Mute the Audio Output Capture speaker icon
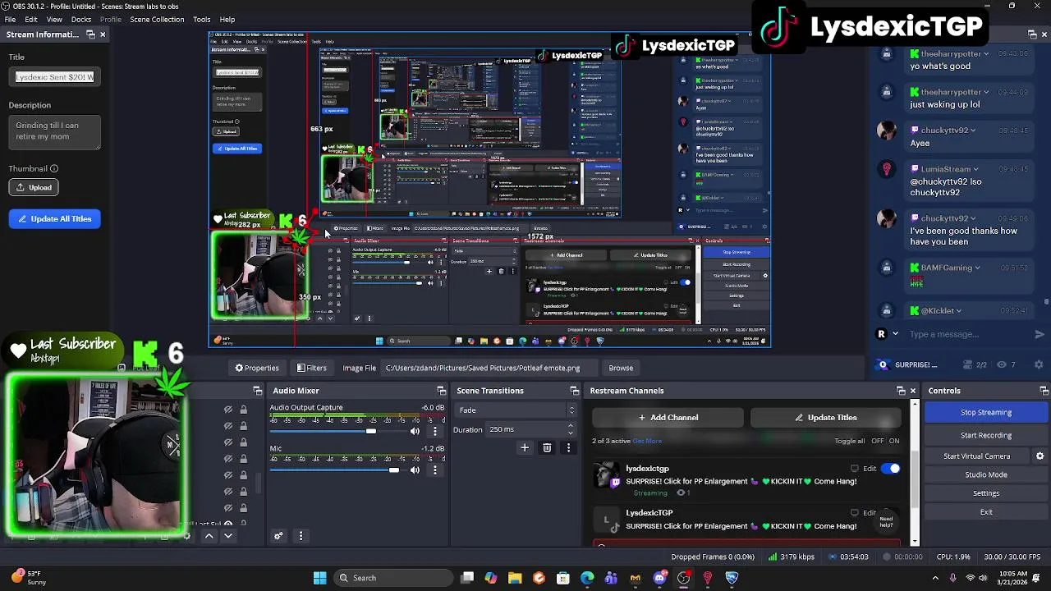The width and height of the screenshot is (1051, 591). coord(415,431)
